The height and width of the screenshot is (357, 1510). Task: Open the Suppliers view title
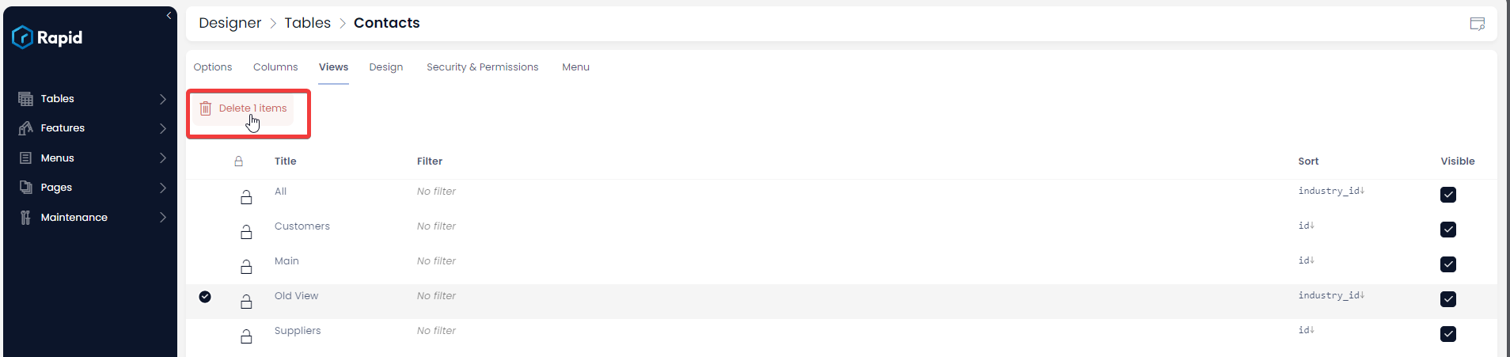tap(298, 331)
